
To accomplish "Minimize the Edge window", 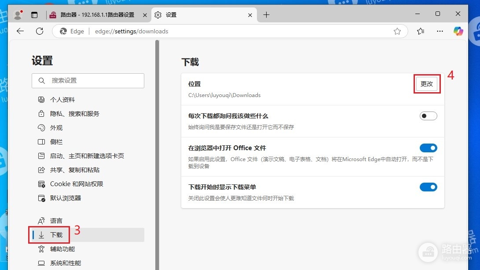I will [x=418, y=14].
